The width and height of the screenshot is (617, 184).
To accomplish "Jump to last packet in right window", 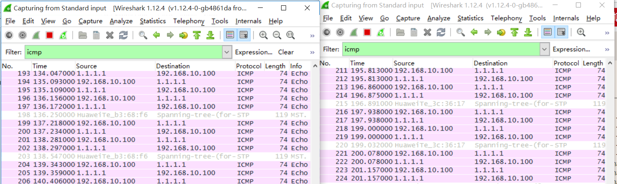I will pyautogui.click(x=528, y=32).
